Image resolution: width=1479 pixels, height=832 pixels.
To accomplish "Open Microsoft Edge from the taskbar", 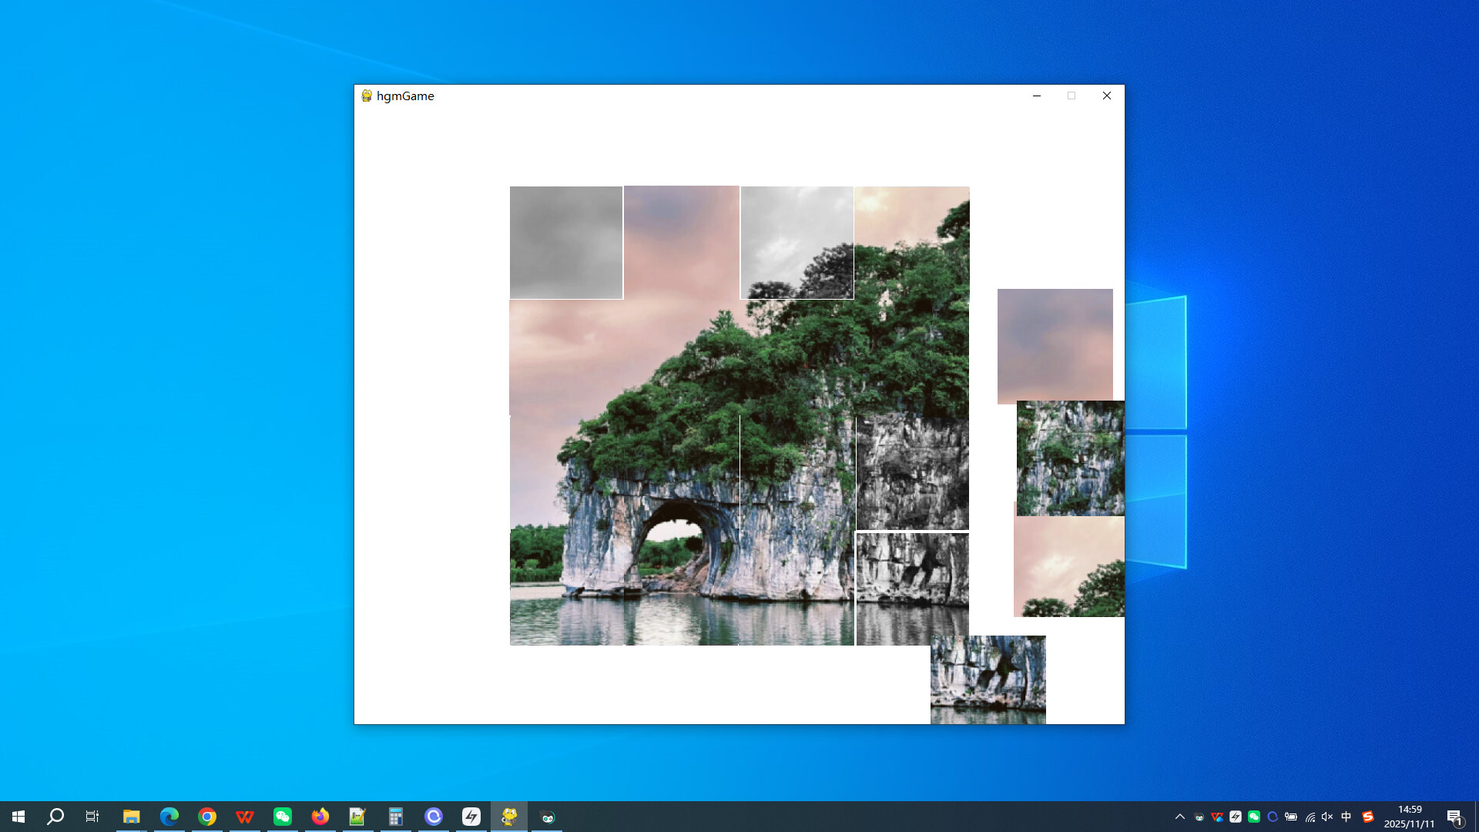I will coord(169,817).
